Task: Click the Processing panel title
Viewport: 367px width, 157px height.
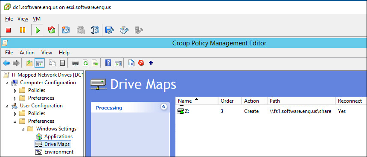Action: point(109,108)
